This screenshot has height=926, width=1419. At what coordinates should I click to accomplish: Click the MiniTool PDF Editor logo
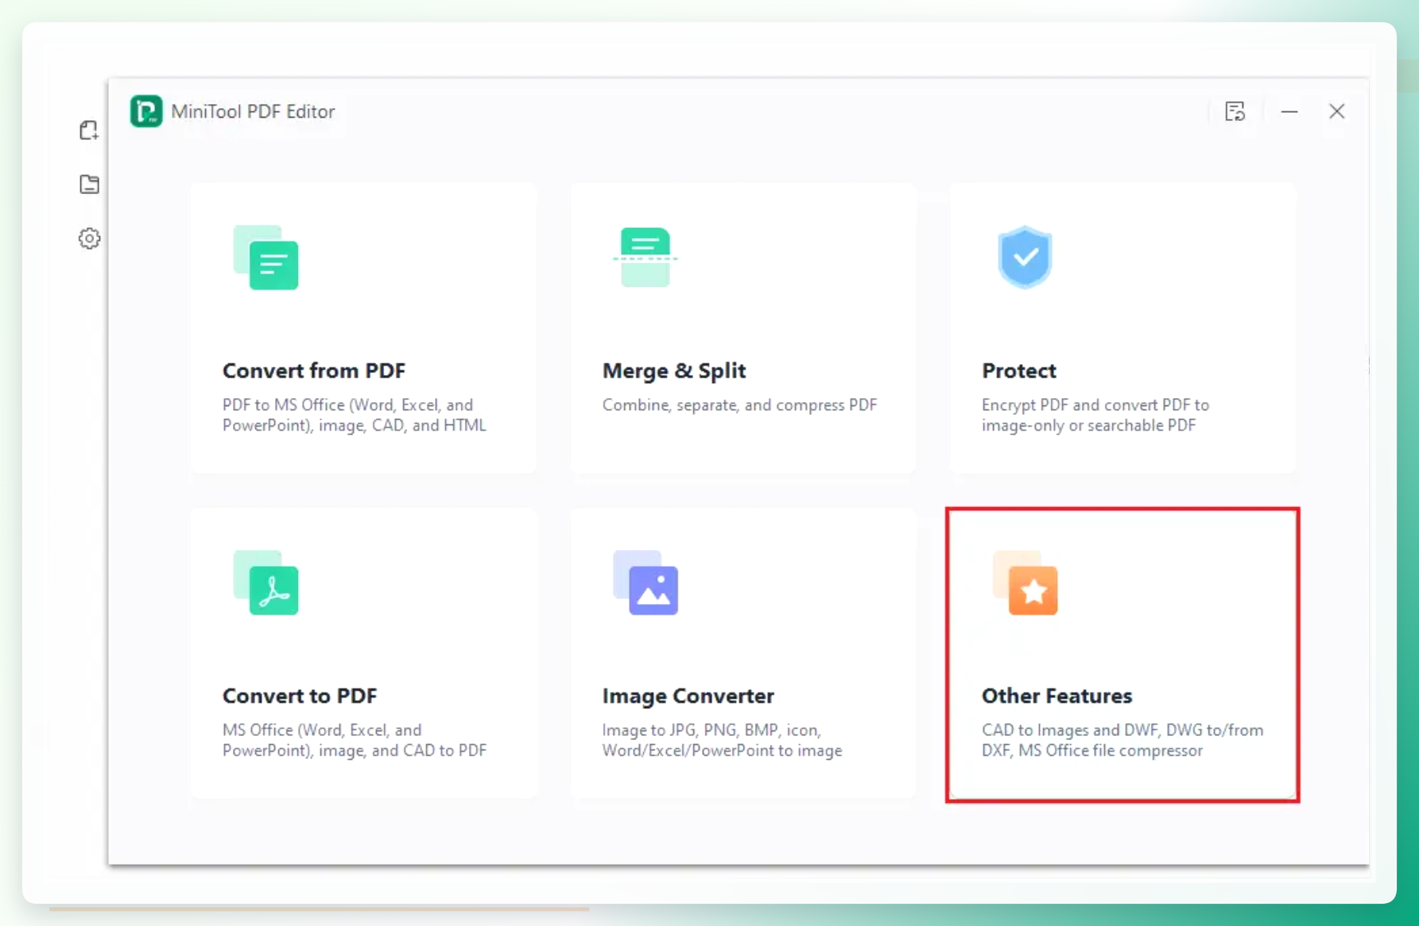146,111
